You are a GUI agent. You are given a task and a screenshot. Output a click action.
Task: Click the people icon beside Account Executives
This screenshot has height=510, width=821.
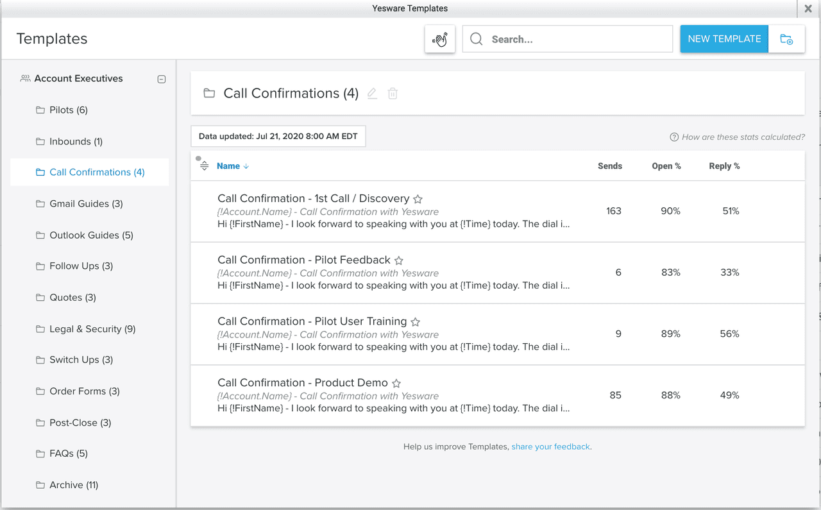pyautogui.click(x=25, y=78)
